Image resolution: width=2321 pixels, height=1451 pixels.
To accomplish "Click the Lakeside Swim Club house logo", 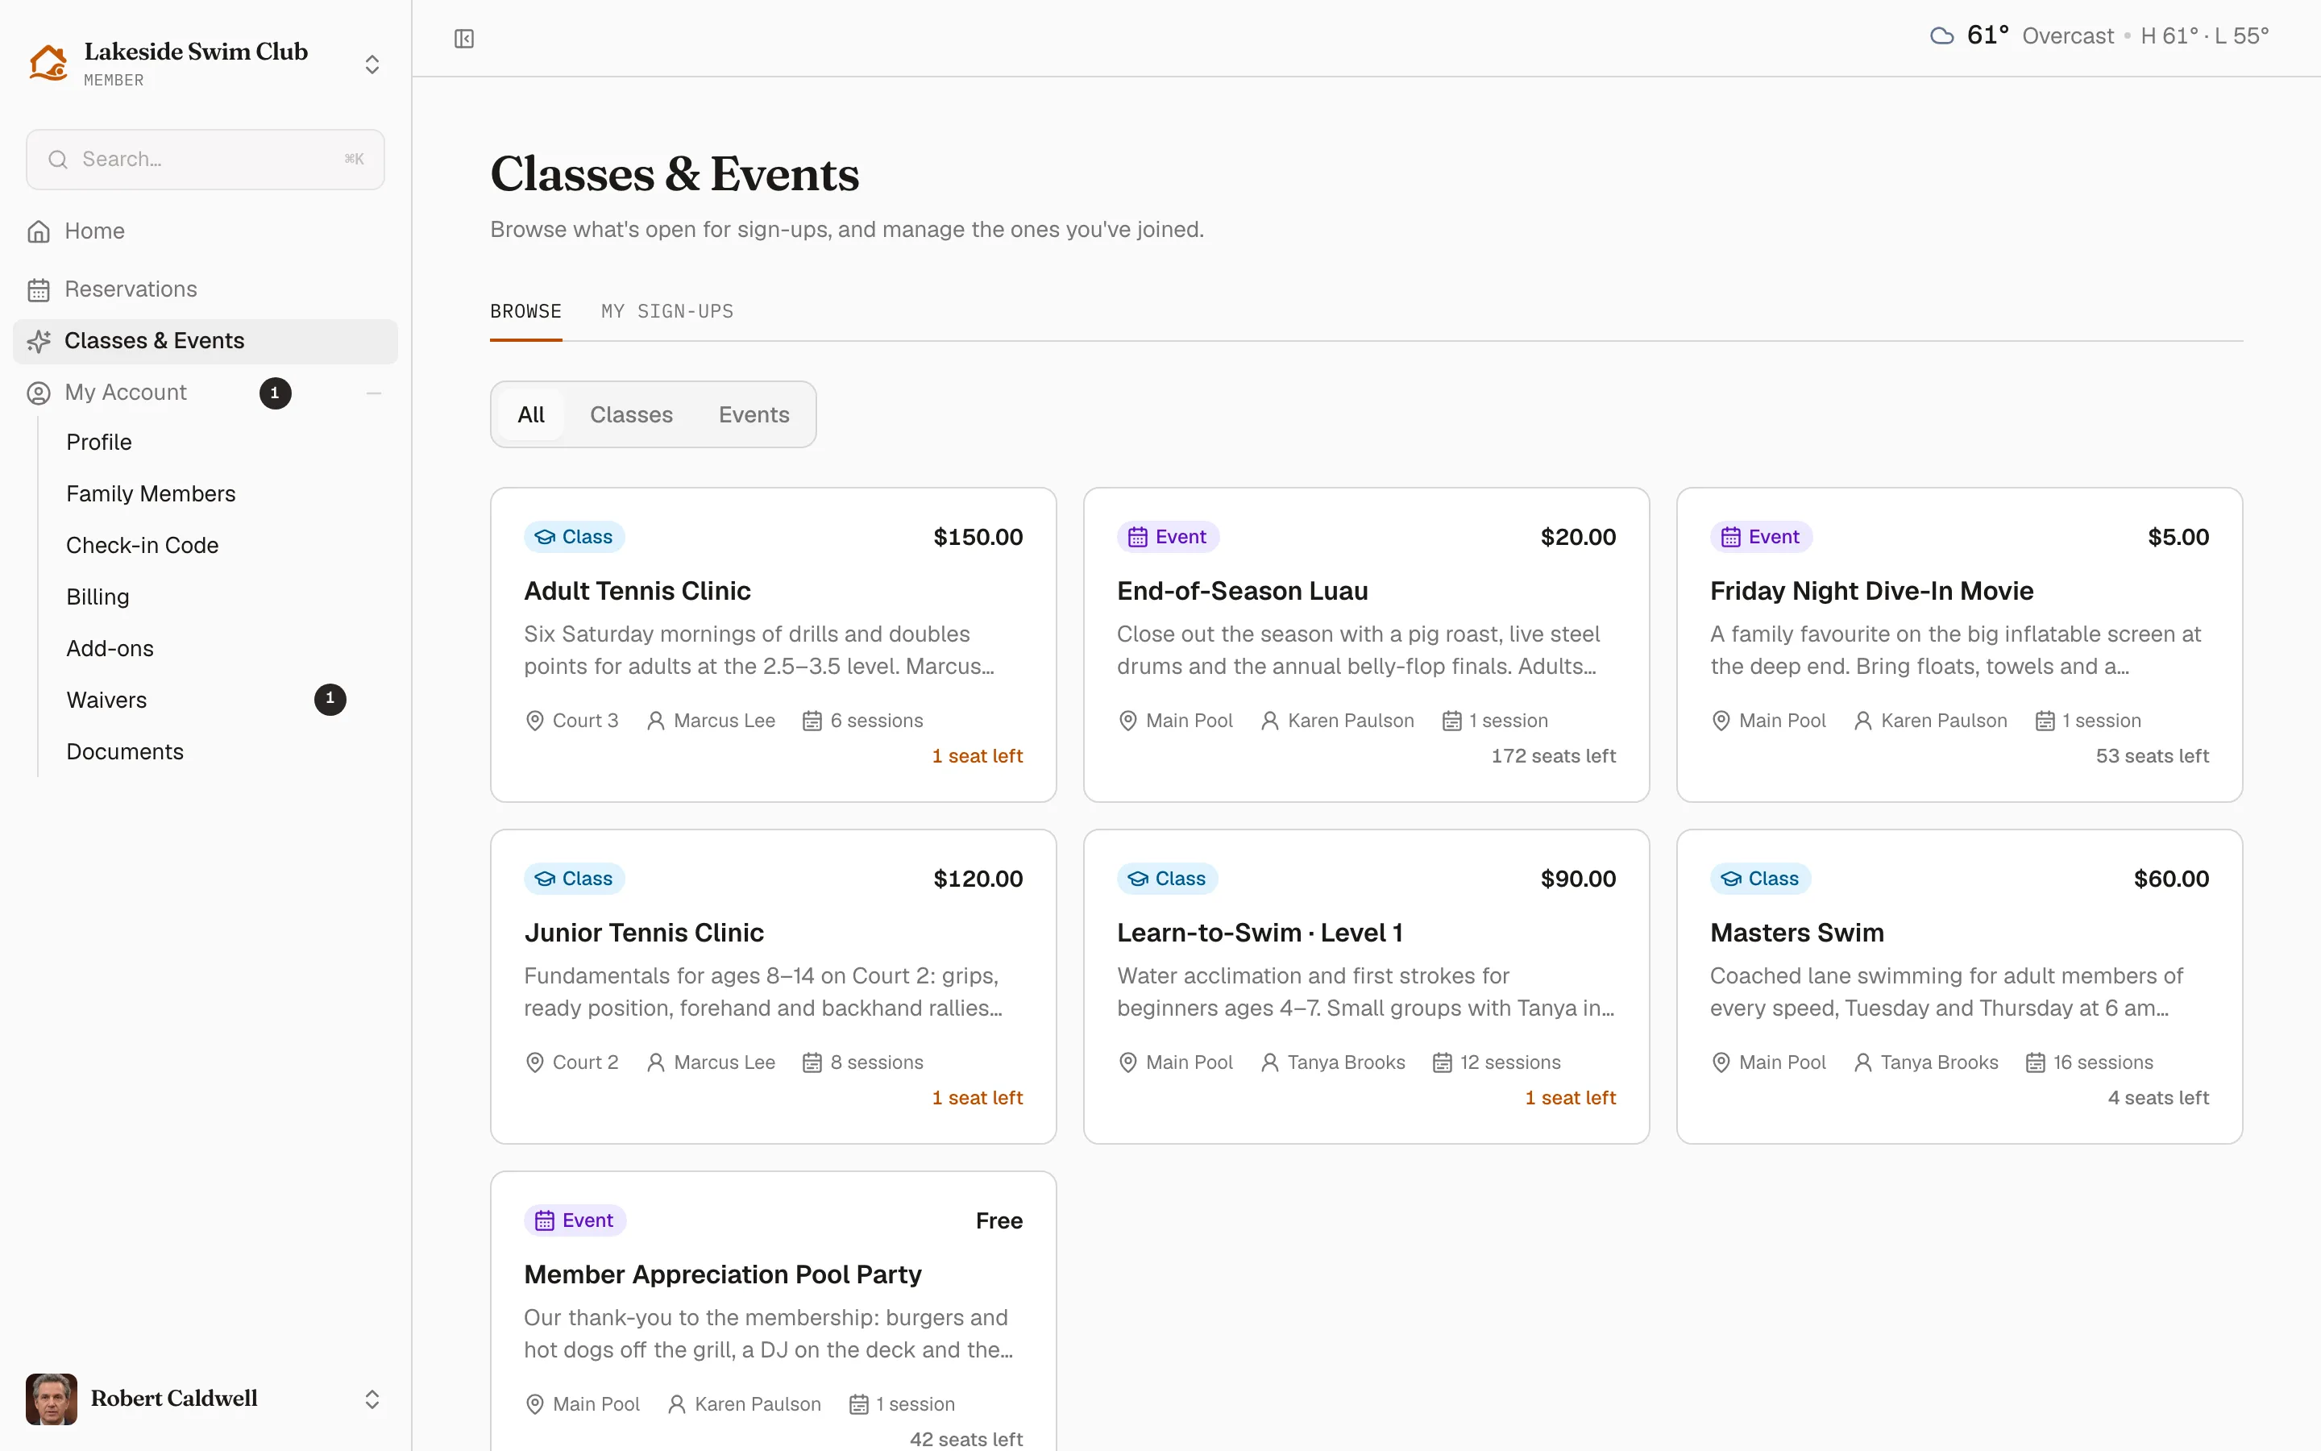I will click(x=48, y=64).
